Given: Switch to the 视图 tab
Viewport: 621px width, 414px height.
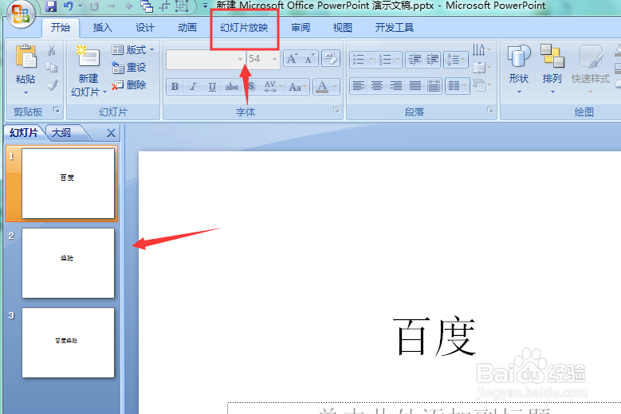Looking at the screenshot, I should coord(343,28).
